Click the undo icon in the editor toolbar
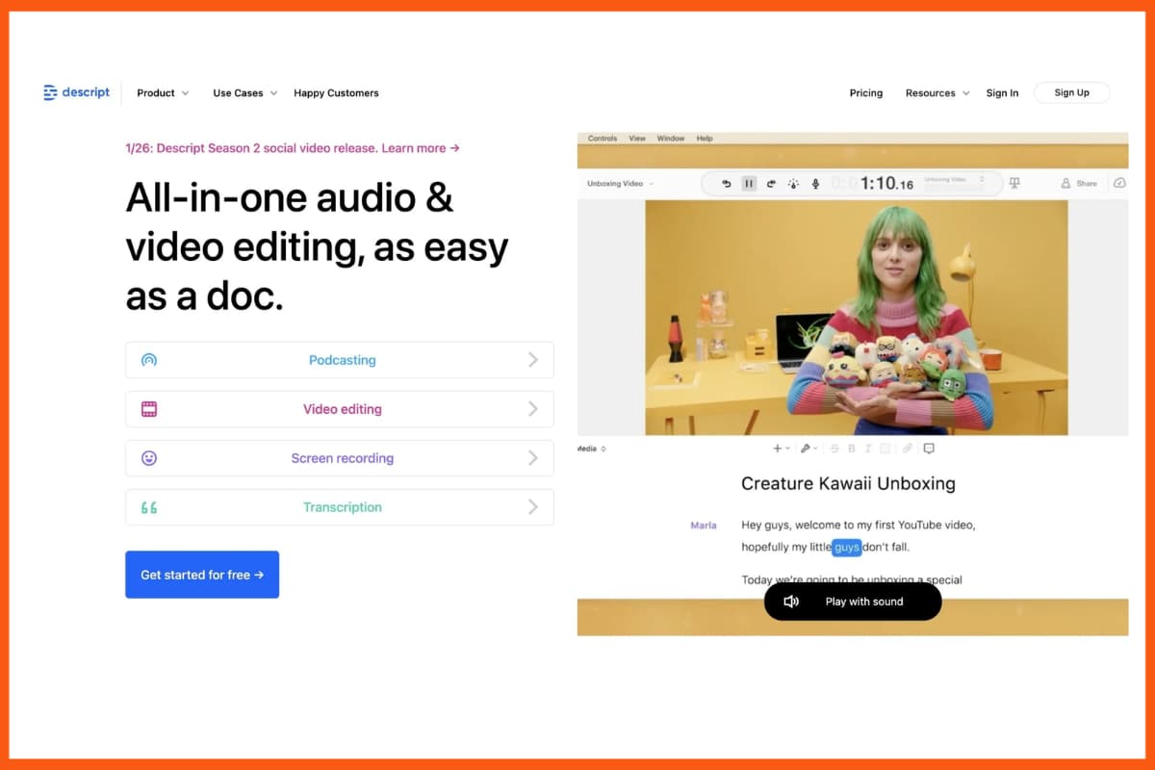 click(727, 183)
